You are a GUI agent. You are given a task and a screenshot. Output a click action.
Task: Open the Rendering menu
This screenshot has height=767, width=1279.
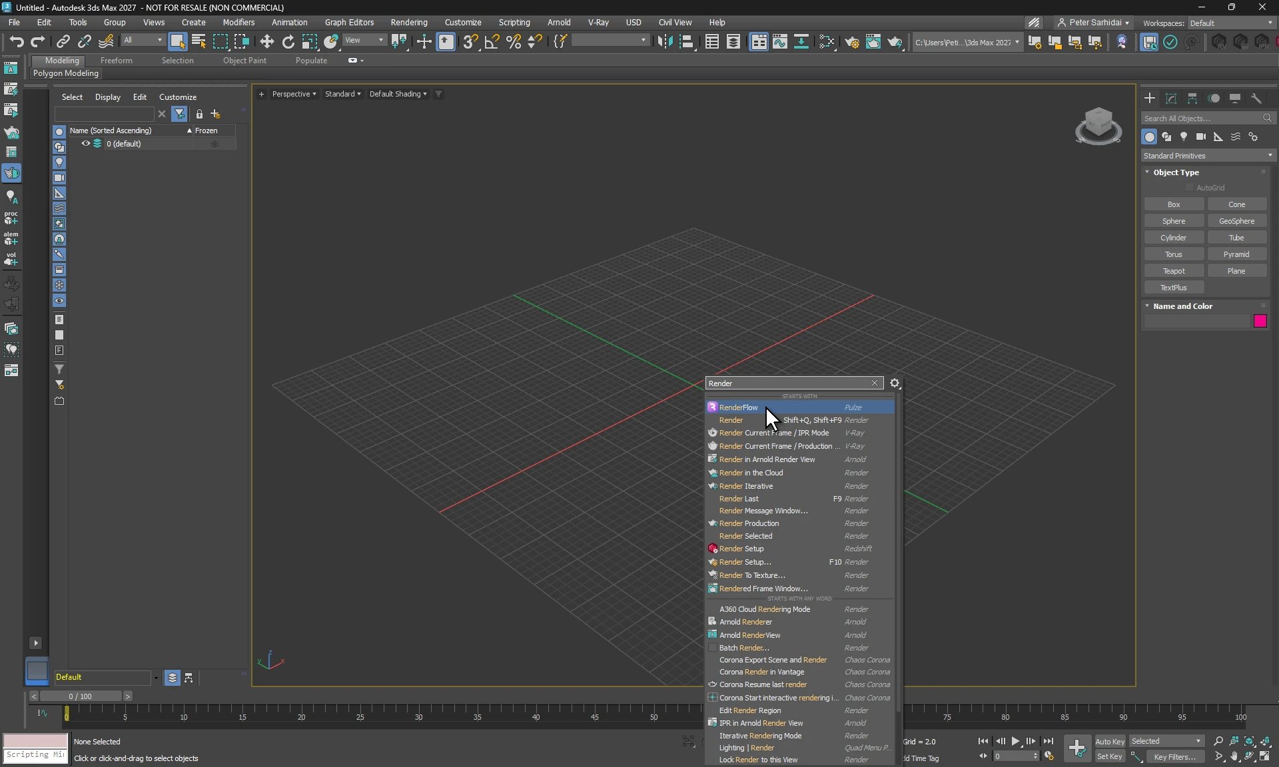(409, 22)
